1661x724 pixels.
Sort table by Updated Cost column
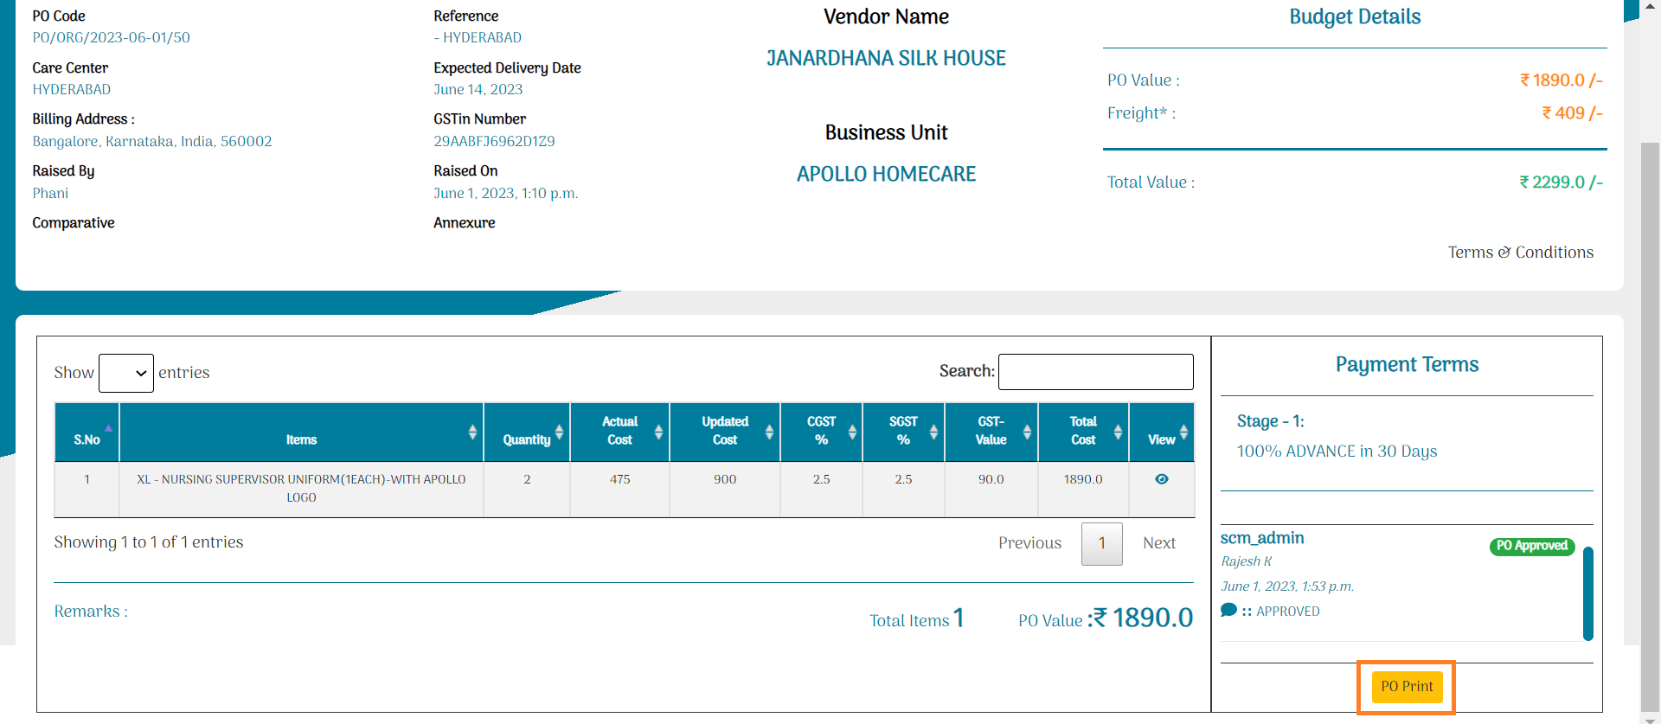tap(724, 432)
